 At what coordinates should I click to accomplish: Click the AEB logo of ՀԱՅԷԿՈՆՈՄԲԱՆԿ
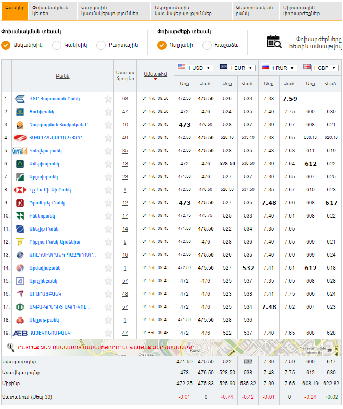pos(20,333)
